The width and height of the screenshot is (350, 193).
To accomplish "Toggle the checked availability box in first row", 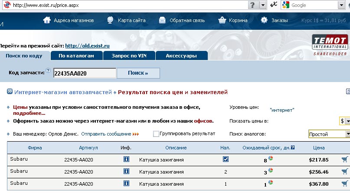I will pyautogui.click(x=226, y=159).
